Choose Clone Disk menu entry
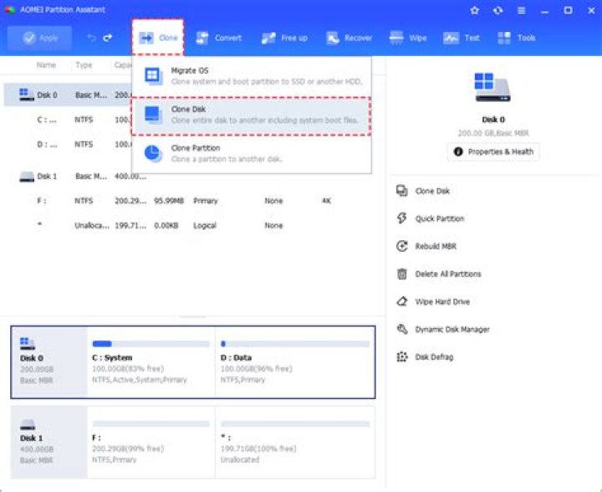This screenshot has height=492, width=602. (251, 115)
